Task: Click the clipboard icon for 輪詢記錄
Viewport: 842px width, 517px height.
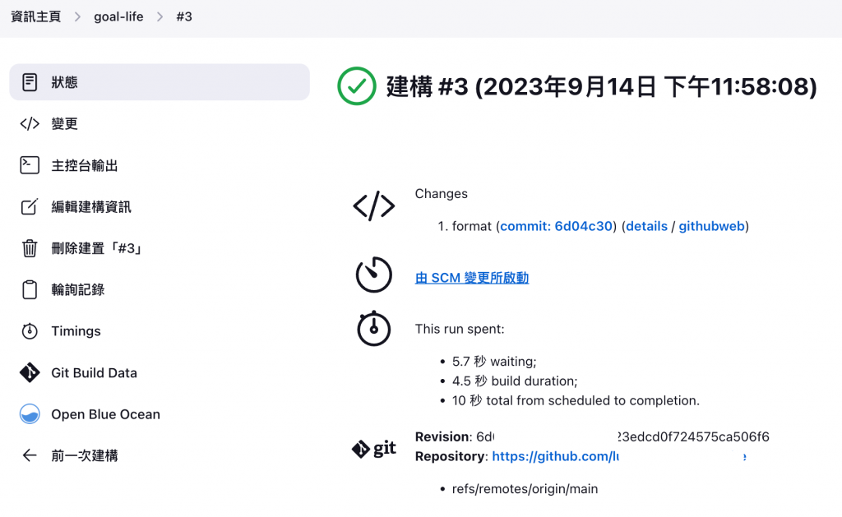Action: [30, 289]
